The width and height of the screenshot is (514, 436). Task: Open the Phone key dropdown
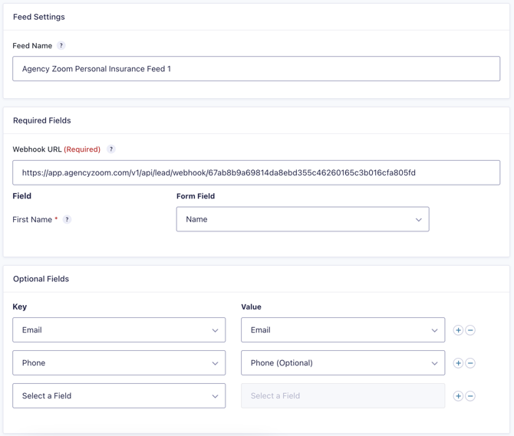[x=119, y=363]
